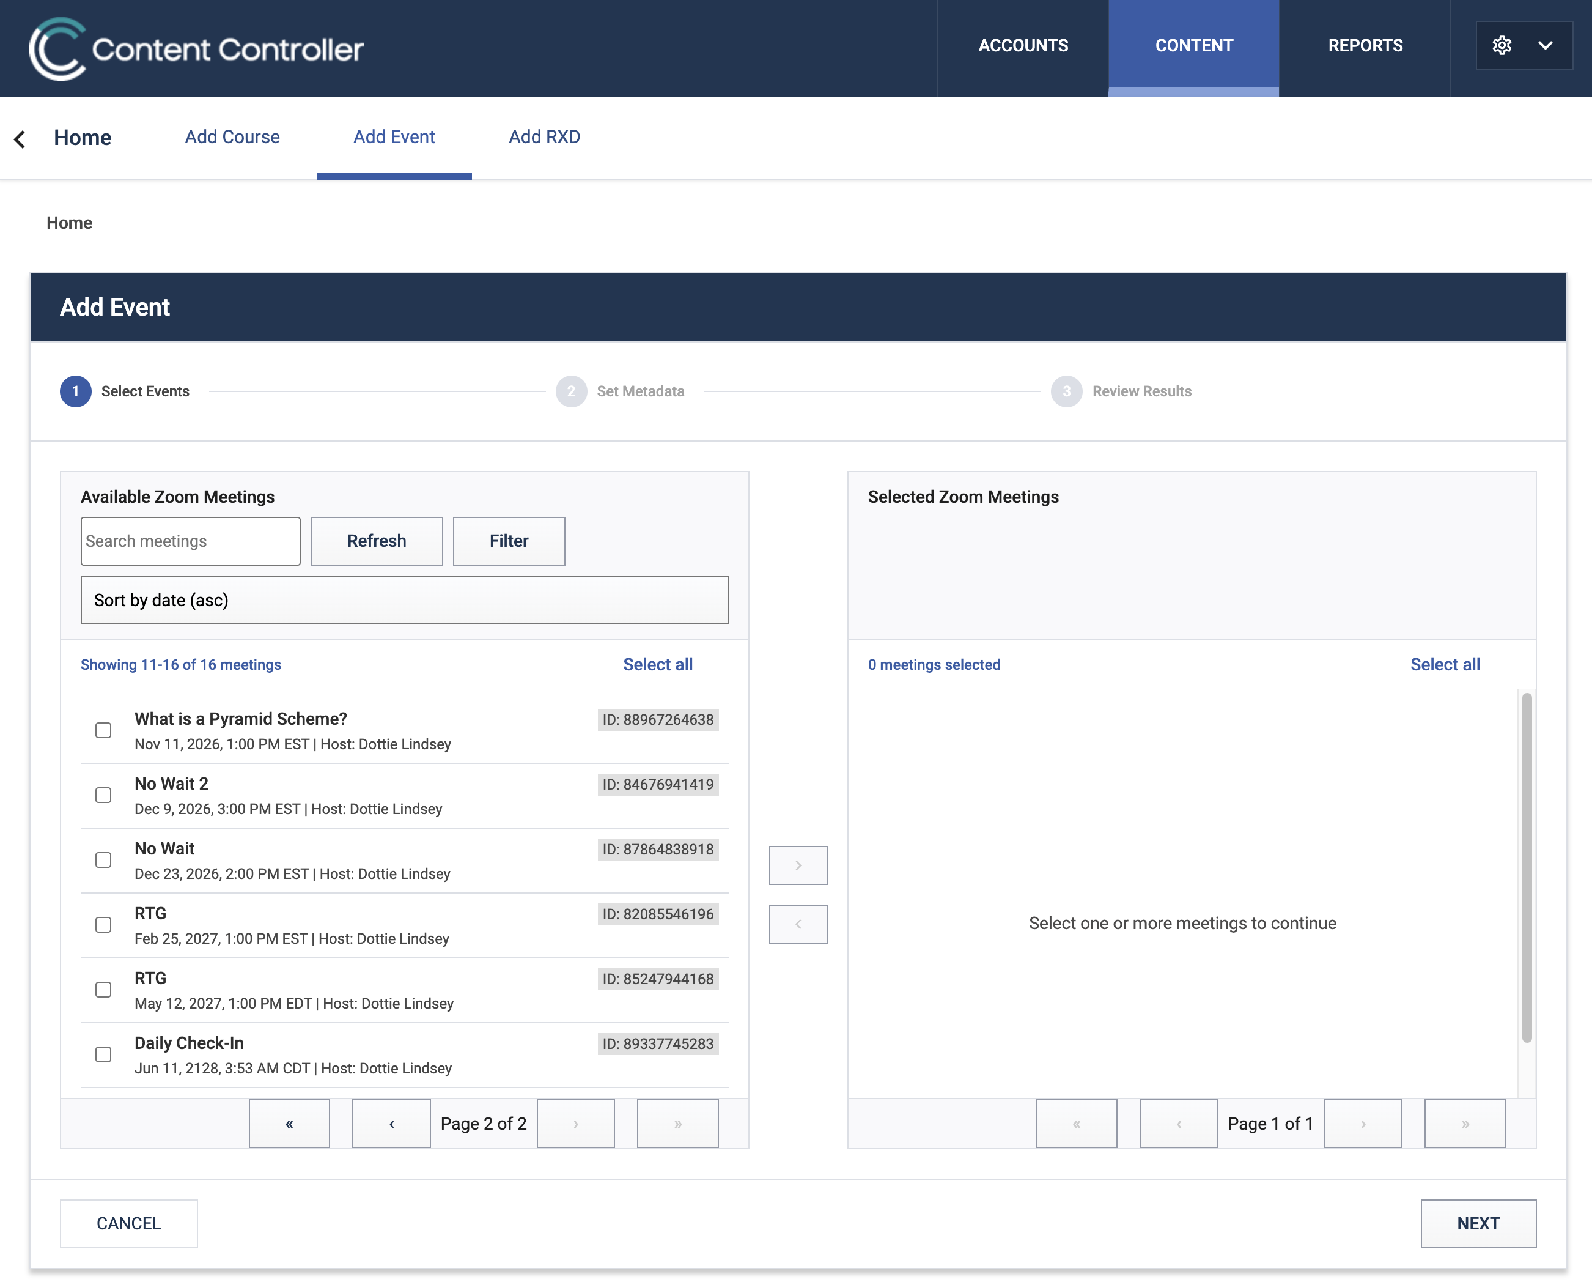Go to next page of available meetings
Viewport: 1592px width, 1282px height.
(x=576, y=1124)
